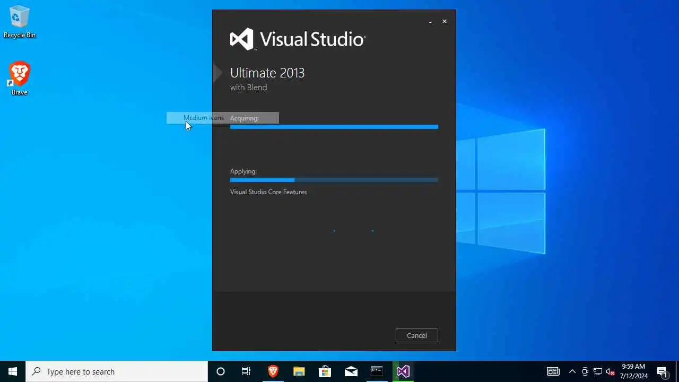Image resolution: width=679 pixels, height=382 pixels.
Task: Launch Brave browser from taskbar
Action: click(x=273, y=371)
